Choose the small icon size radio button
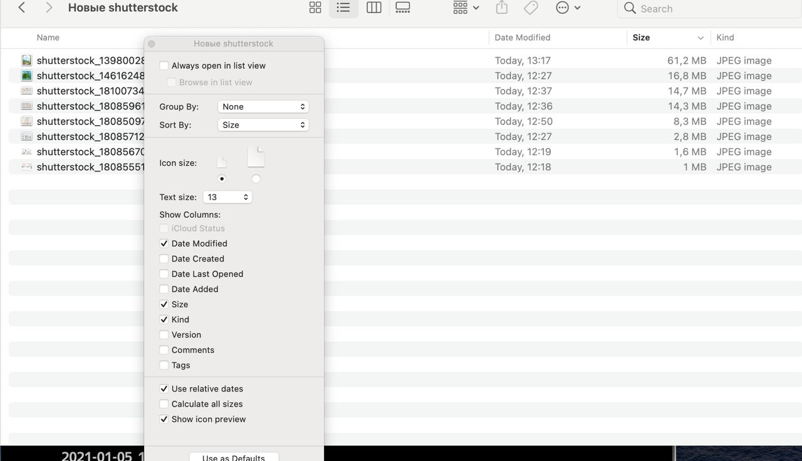The image size is (802, 461). coord(222,179)
